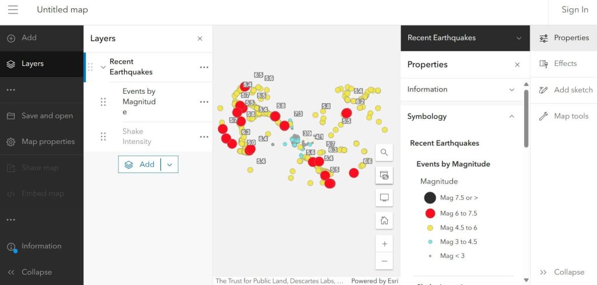The image size is (597, 285).
Task: Open the Recent Earthquakes layer selector dropdown
Action: (x=518, y=38)
